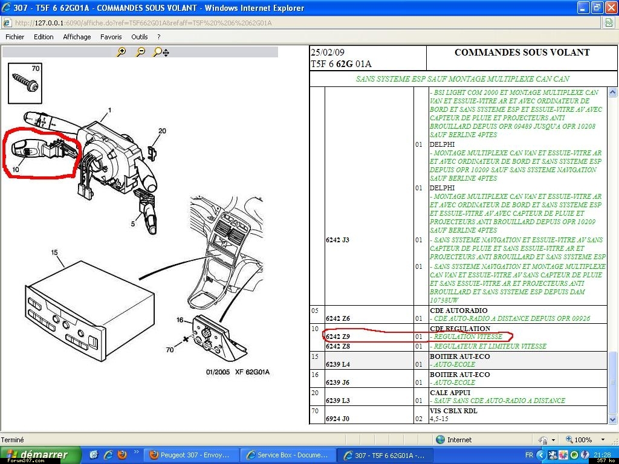The image size is (619, 464).
Task: Click the VIS CBLX RDL heading
Action: click(x=453, y=411)
